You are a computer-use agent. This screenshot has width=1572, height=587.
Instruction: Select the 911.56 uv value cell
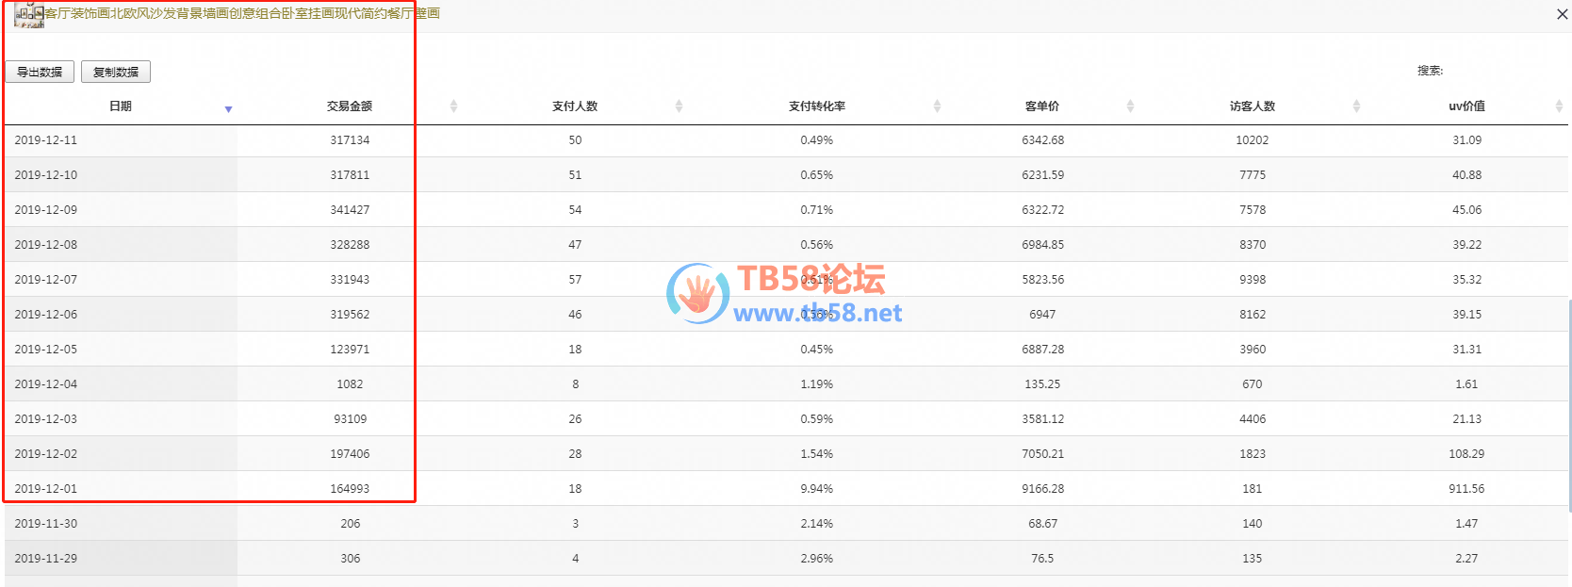[x=1466, y=489]
